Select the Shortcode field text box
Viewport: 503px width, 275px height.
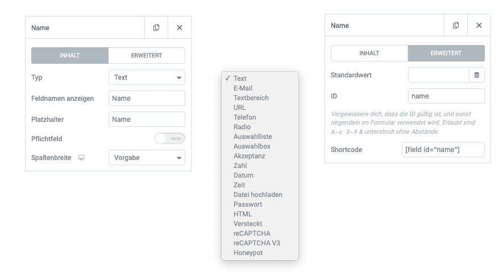pos(443,150)
